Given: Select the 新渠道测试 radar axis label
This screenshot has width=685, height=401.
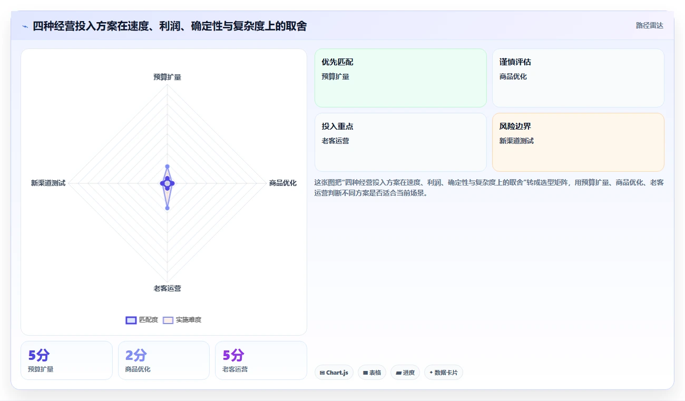Looking at the screenshot, I should click(x=48, y=183).
